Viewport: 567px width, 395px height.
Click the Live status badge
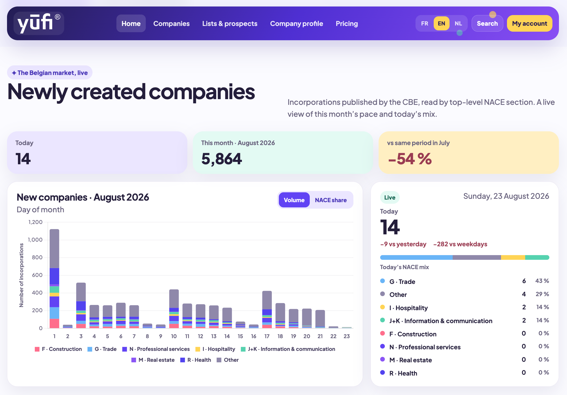[390, 197]
